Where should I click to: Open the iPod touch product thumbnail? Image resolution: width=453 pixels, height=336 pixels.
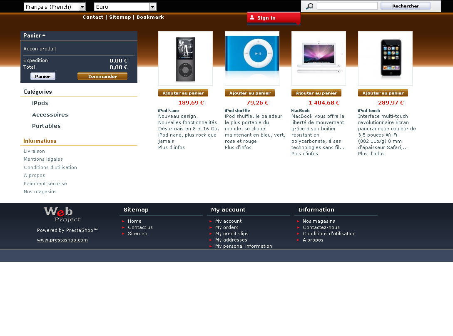tap(385, 58)
